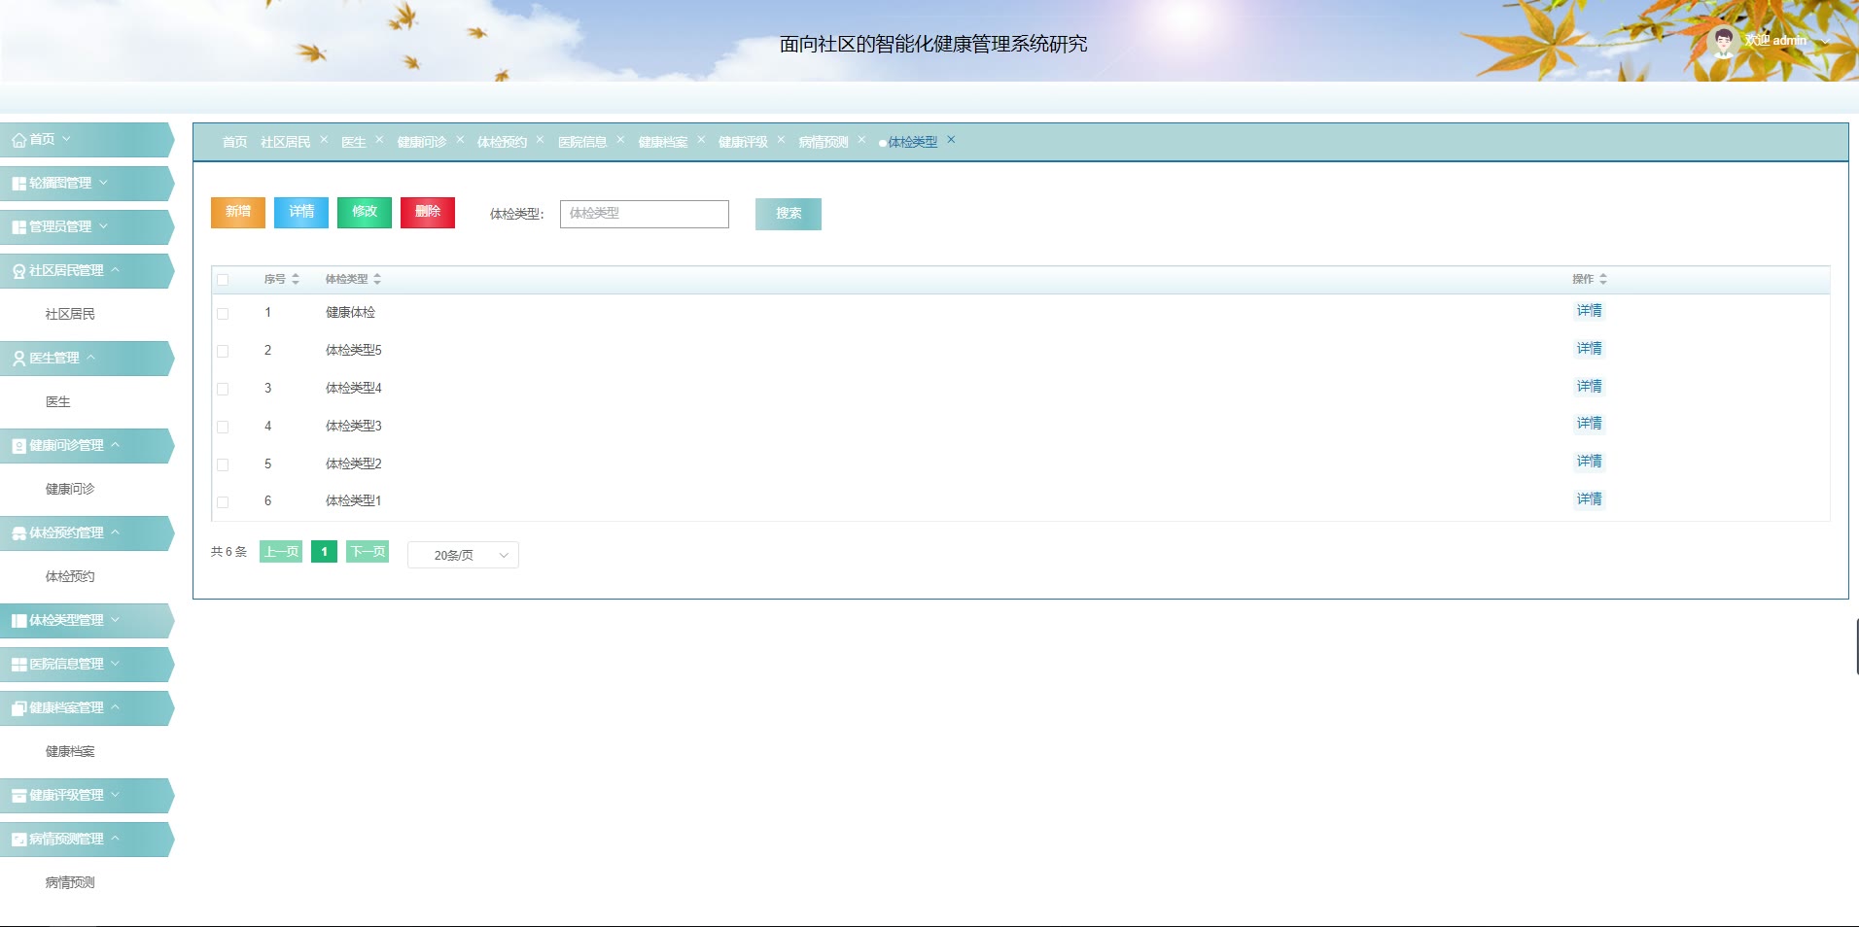The width and height of the screenshot is (1859, 927).
Task: Switch to the 社区居民 tab
Action: [285, 142]
